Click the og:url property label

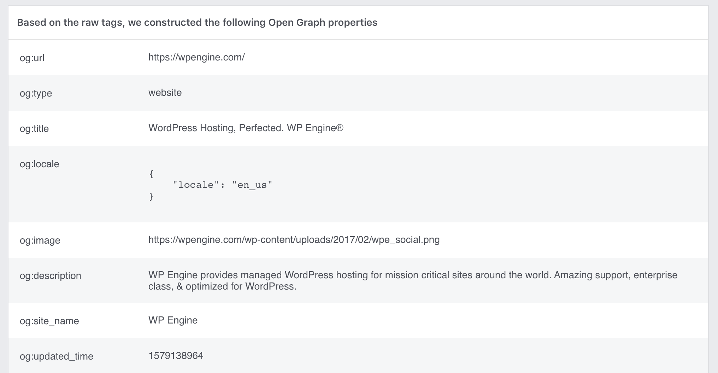32,58
